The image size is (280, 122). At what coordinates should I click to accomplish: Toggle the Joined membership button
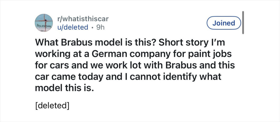tap(224, 23)
